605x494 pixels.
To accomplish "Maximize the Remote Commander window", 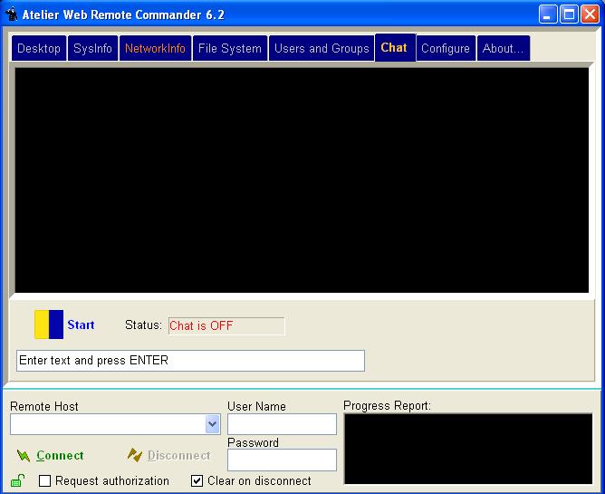I will tap(569, 15).
